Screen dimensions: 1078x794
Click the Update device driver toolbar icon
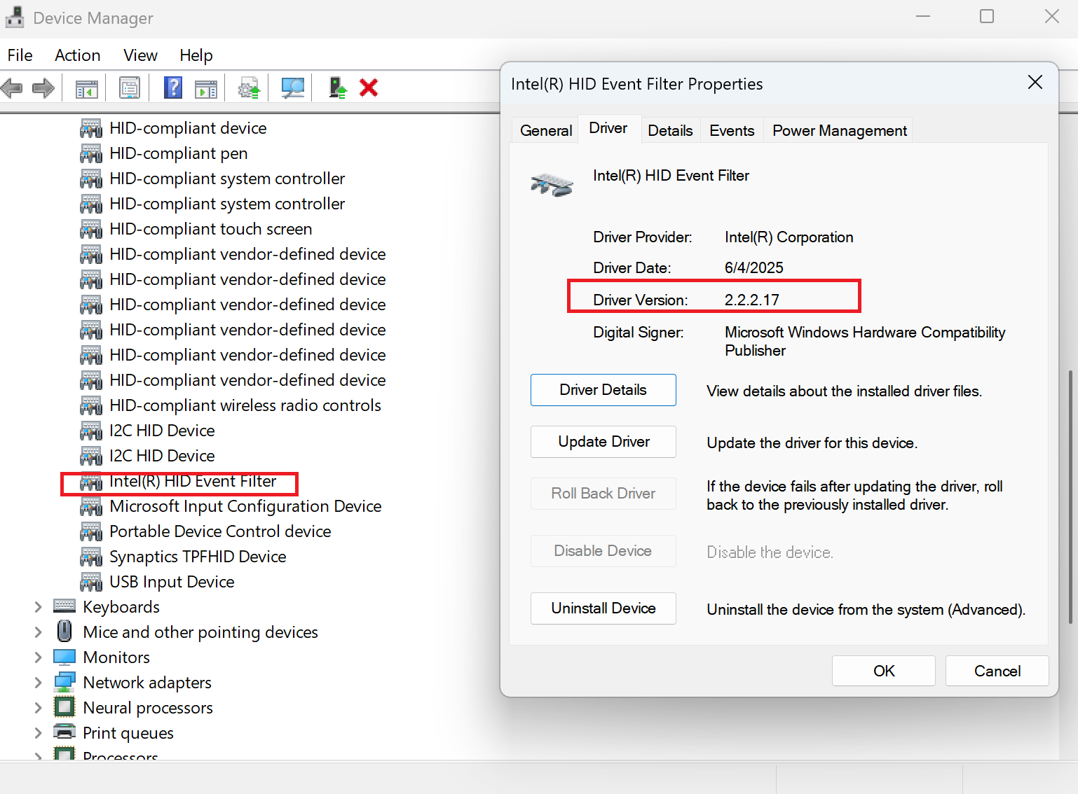(250, 88)
